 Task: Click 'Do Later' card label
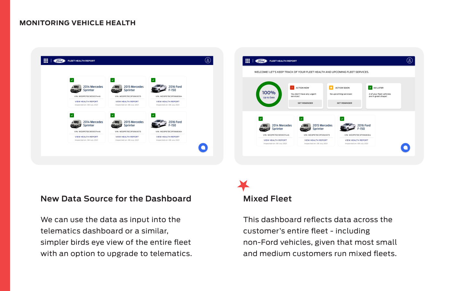[378, 88]
